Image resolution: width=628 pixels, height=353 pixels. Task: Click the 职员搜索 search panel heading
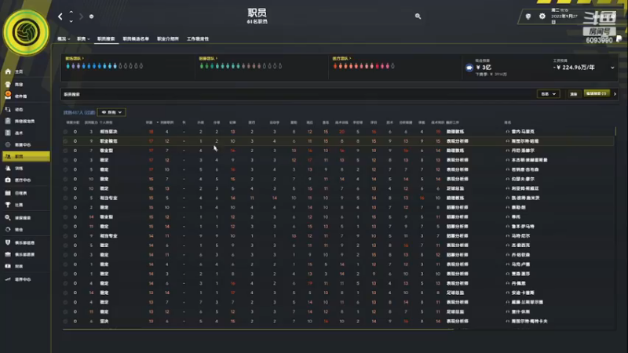[71, 94]
